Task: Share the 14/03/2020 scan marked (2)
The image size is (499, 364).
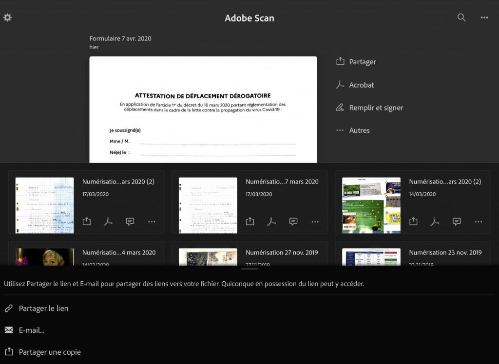Action: (x=413, y=221)
